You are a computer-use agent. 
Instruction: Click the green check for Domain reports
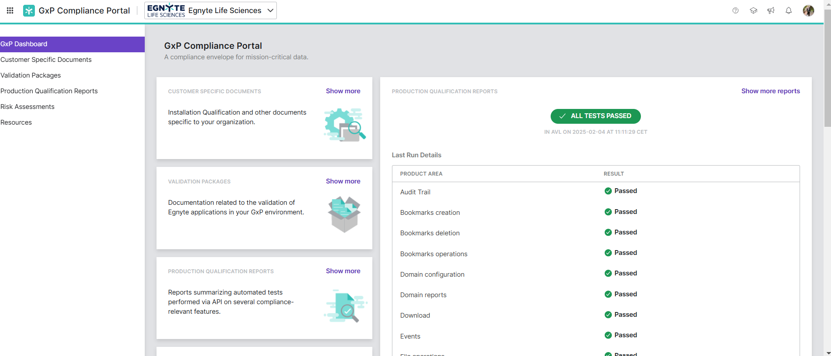point(608,294)
